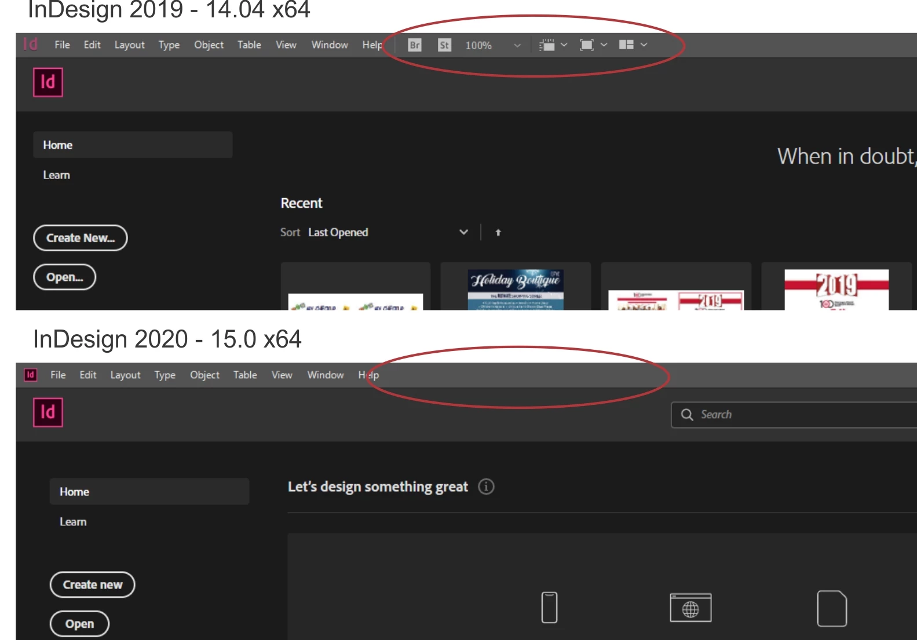The width and height of the screenshot is (917, 640).
Task: Click the info icon beside Let's design something great
Action: click(x=486, y=487)
